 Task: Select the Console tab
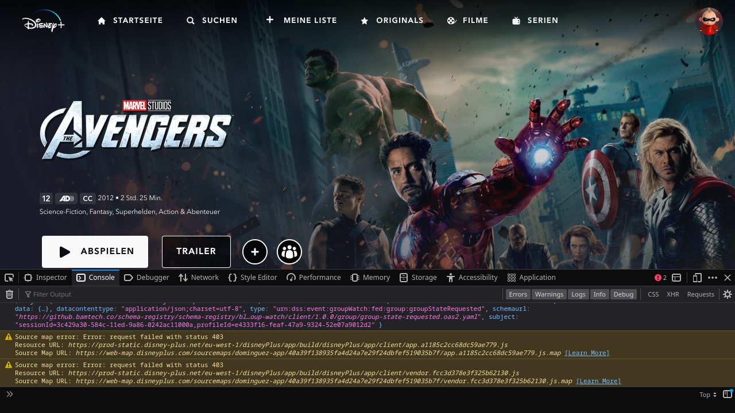96,278
